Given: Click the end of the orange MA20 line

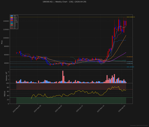Looking at the screenshot, I should point(126,35).
